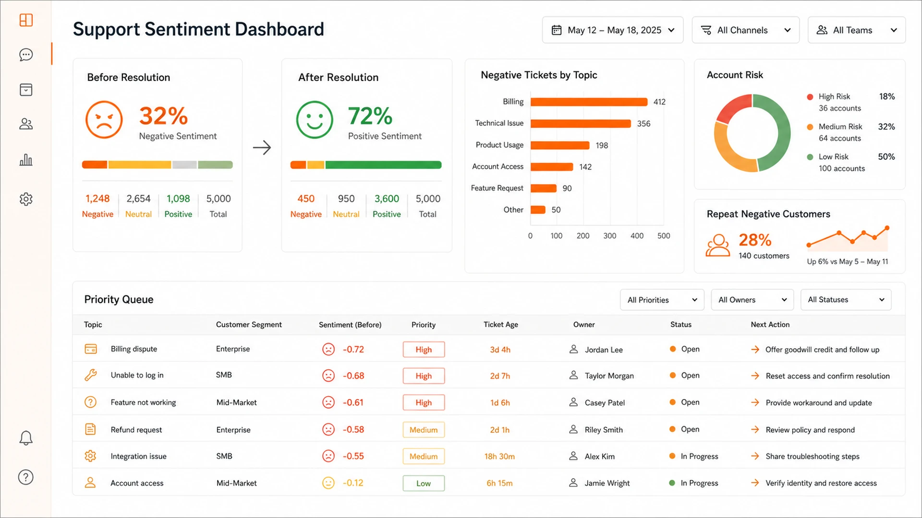Sort by the Sentiment (Before) column header
The width and height of the screenshot is (922, 518).
(350, 325)
